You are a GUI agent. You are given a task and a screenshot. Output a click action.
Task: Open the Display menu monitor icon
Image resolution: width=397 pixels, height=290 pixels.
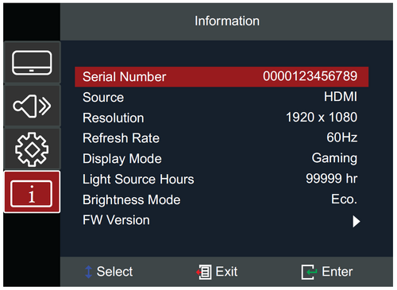coord(32,63)
